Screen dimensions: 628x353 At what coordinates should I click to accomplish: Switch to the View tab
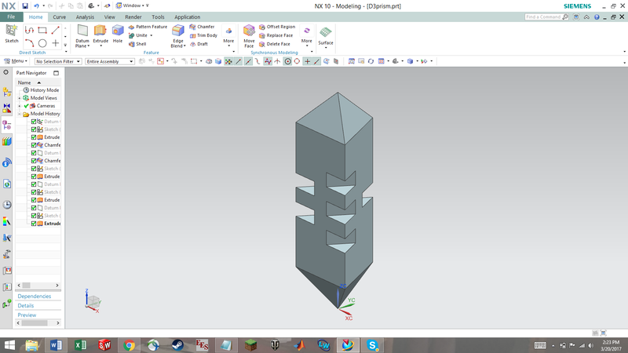(x=109, y=16)
